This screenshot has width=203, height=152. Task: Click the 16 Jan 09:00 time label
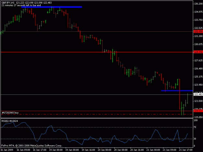[23, 150]
